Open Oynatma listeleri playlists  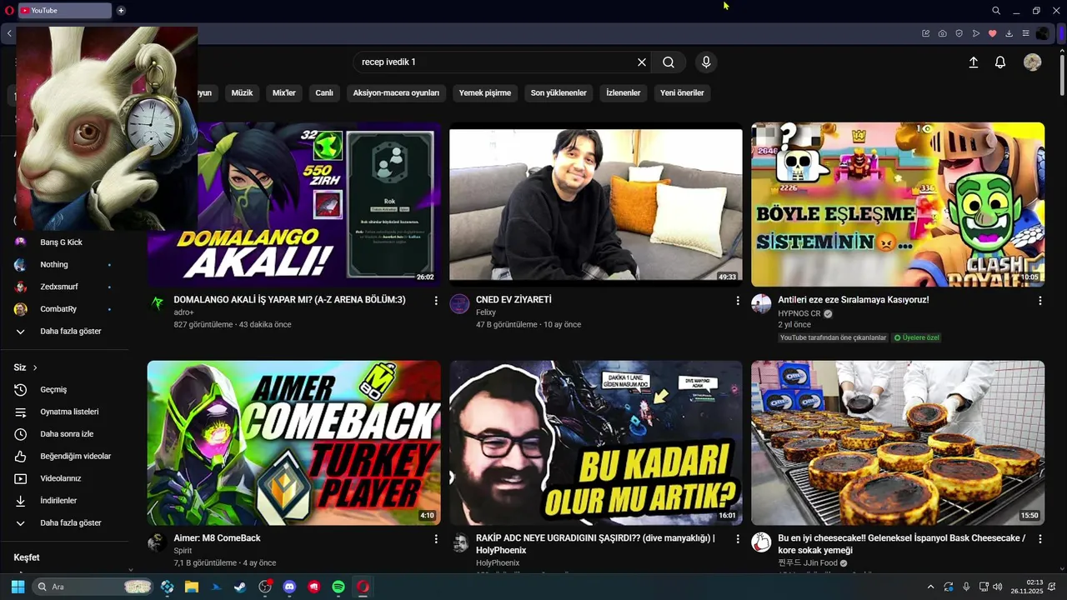click(x=71, y=412)
